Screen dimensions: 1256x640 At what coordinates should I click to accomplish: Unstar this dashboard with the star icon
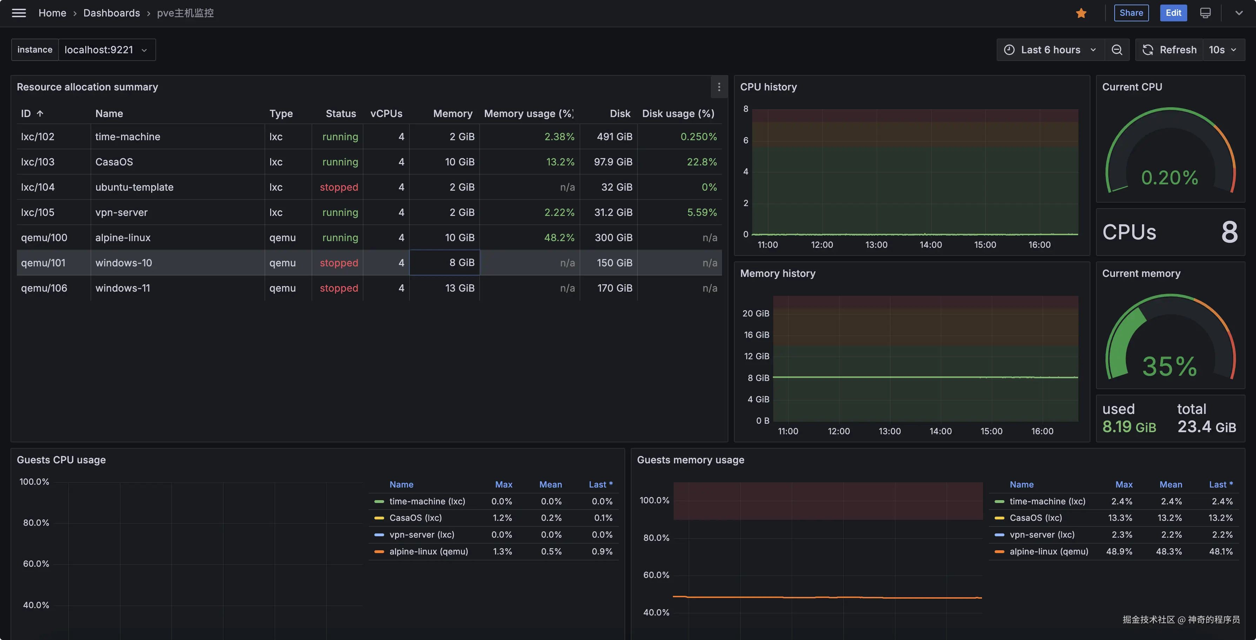tap(1081, 13)
